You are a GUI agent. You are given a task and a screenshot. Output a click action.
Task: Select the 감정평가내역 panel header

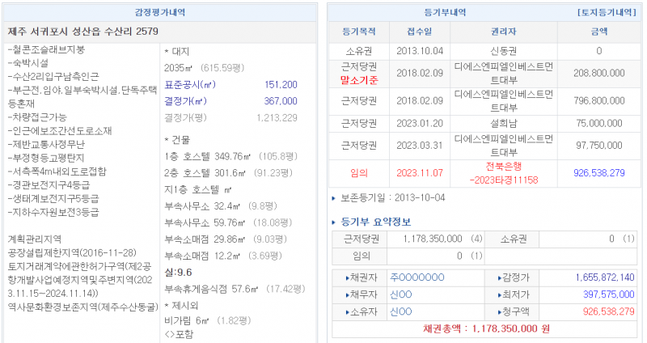point(162,12)
